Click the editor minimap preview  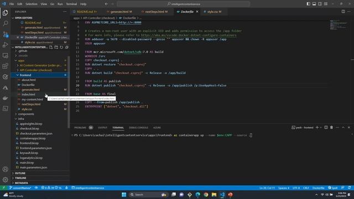(x=339, y=25)
